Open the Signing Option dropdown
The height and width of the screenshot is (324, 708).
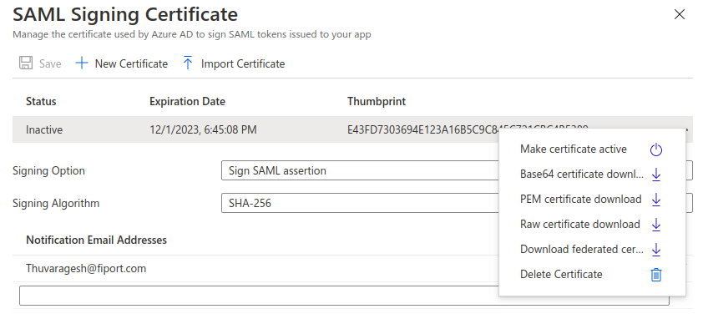[457, 170]
